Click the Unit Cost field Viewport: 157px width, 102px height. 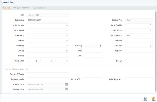click(x=48, y=46)
